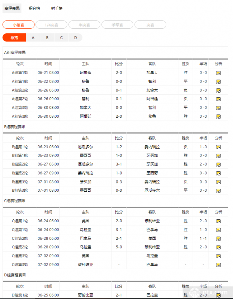Select the 半决赛 stage button
Image resolution: width=233 pixels, height=299 pixels.
[84, 25]
